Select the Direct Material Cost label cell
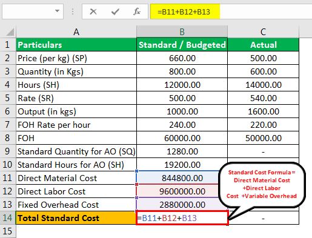The width and height of the screenshot is (312, 238). 76,178
